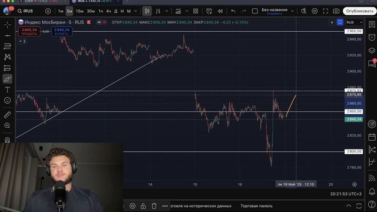Expand the indicators favorites dropdown
Viewport: 377px width, 212px height.
pos(187,11)
